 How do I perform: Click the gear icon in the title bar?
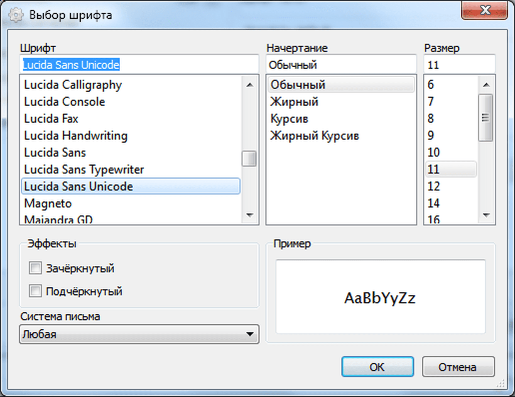coord(16,15)
